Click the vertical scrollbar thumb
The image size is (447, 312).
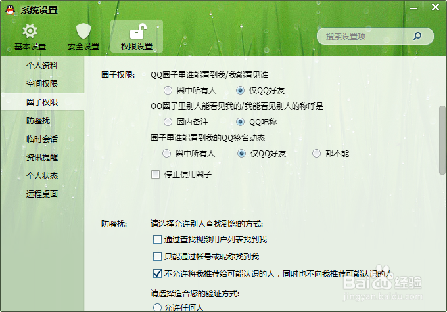pyautogui.click(x=442, y=140)
